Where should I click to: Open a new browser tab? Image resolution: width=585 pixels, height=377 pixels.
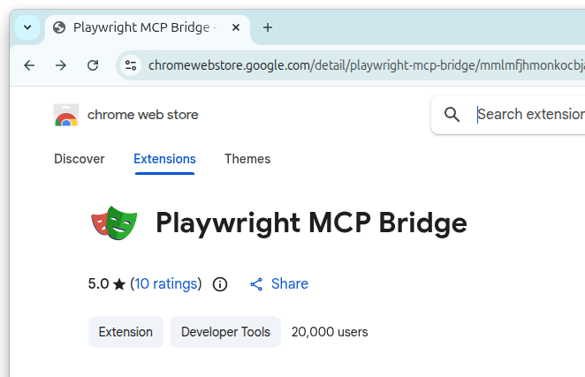pos(268,27)
